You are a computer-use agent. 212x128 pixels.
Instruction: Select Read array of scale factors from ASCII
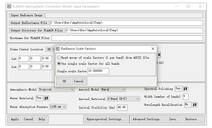59,58
